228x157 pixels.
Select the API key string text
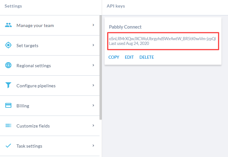pos(162,39)
